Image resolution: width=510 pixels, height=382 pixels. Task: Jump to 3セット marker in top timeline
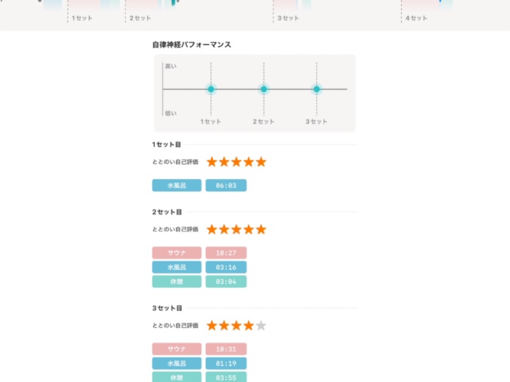point(288,18)
